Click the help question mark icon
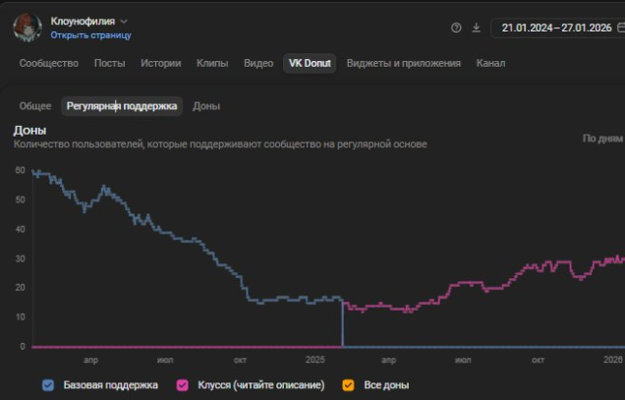This screenshot has width=625, height=400. tap(456, 28)
